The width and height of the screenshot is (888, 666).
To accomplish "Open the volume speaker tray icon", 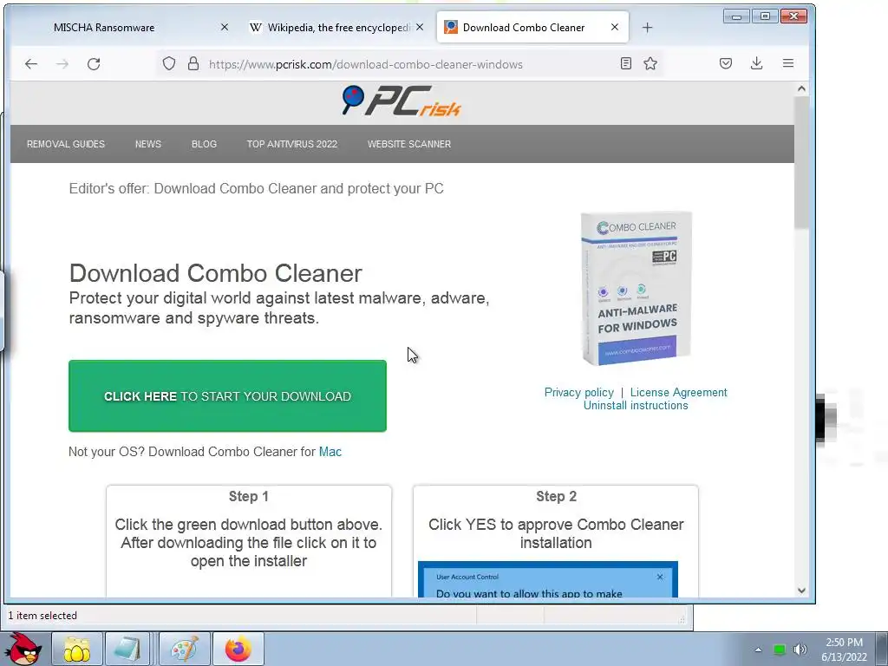I will 800,650.
